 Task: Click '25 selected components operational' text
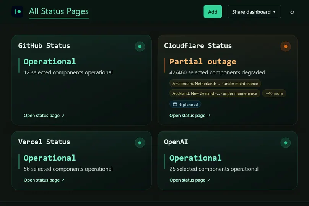(x=214, y=169)
